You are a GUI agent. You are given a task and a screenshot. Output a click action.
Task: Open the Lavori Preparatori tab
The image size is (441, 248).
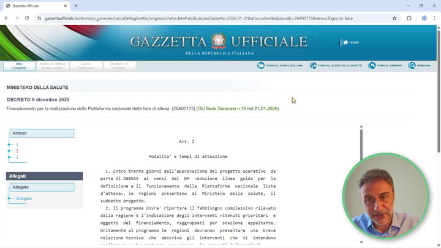coord(86,66)
